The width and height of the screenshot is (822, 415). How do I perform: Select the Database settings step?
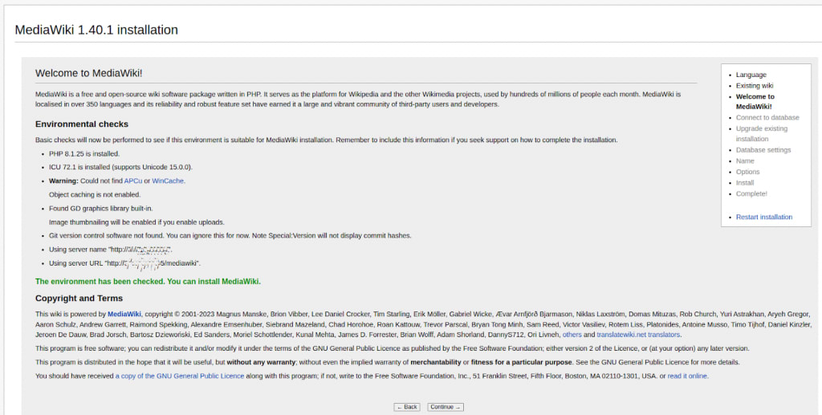763,150
